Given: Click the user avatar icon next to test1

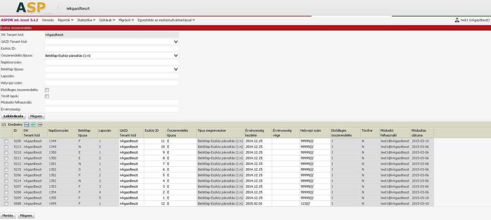Looking at the screenshot, I should (x=457, y=20).
